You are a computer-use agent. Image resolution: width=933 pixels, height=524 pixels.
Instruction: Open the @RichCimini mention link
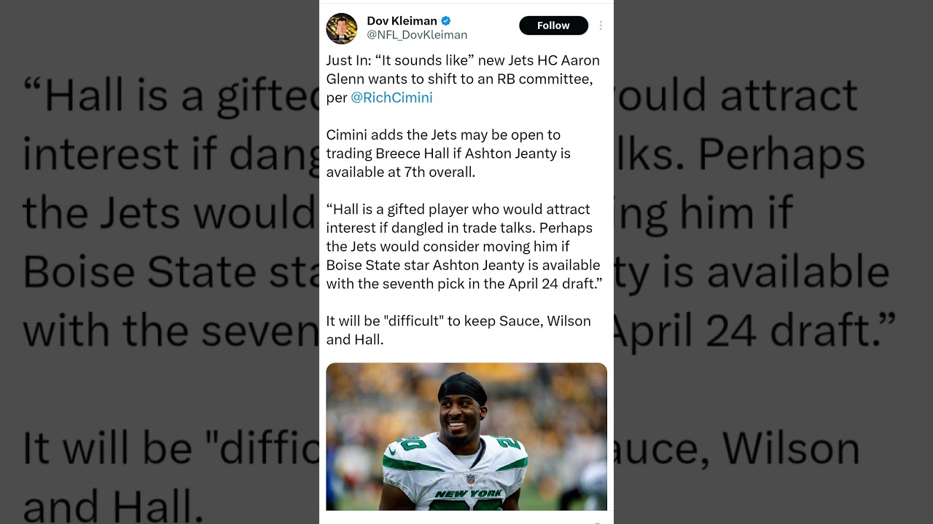[x=391, y=98]
